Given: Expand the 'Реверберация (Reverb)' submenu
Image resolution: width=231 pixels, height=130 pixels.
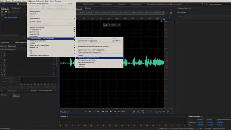Looking at the screenshot, I should (x=51, y=41).
